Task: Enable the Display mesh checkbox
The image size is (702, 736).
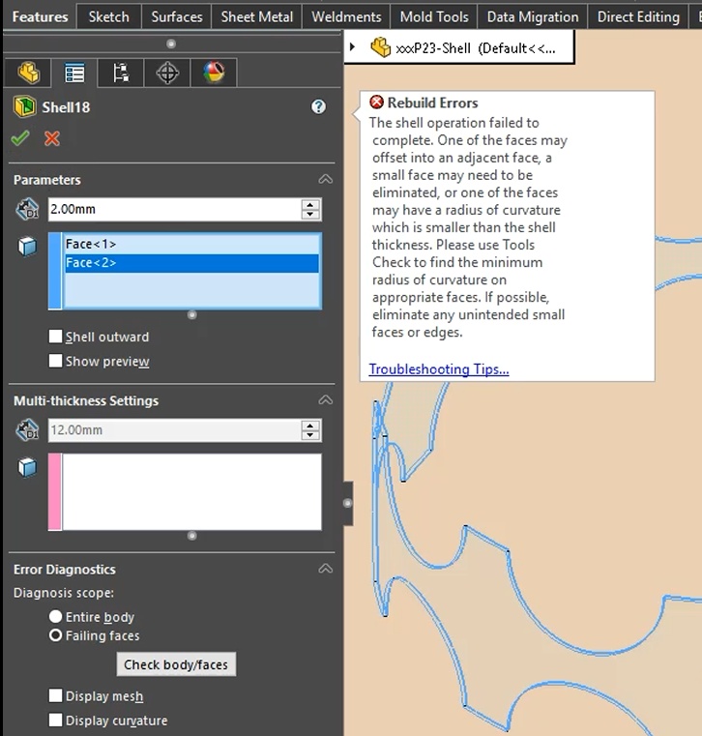Action: click(x=55, y=695)
